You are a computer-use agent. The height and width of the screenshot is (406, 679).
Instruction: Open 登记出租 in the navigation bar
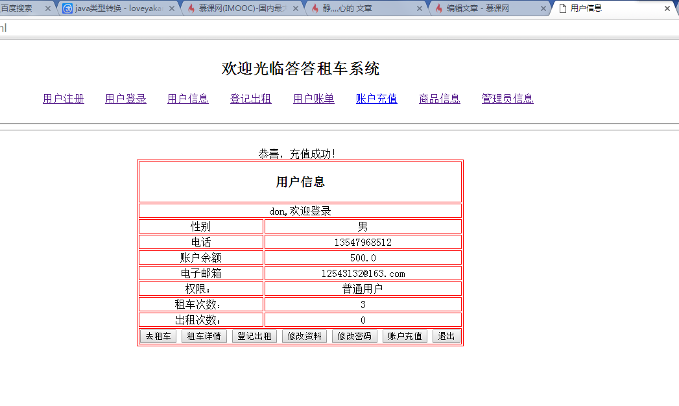click(251, 99)
